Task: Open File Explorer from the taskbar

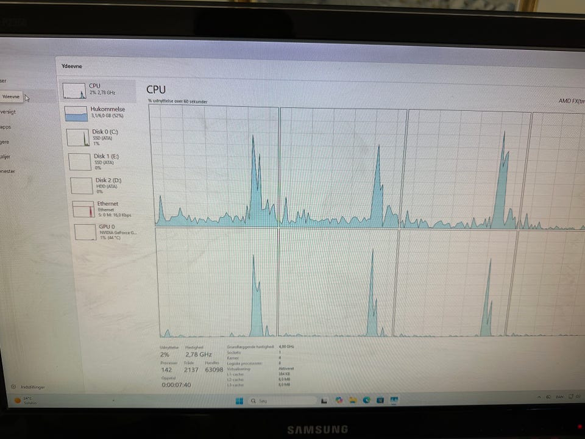Action: pos(353,400)
